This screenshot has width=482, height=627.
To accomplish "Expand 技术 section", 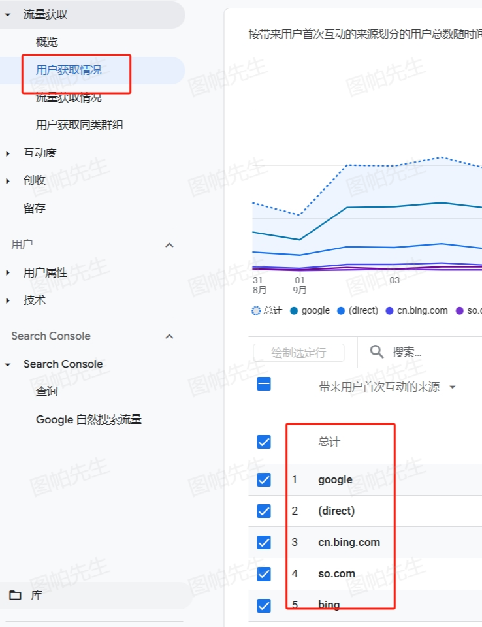I will (8, 300).
